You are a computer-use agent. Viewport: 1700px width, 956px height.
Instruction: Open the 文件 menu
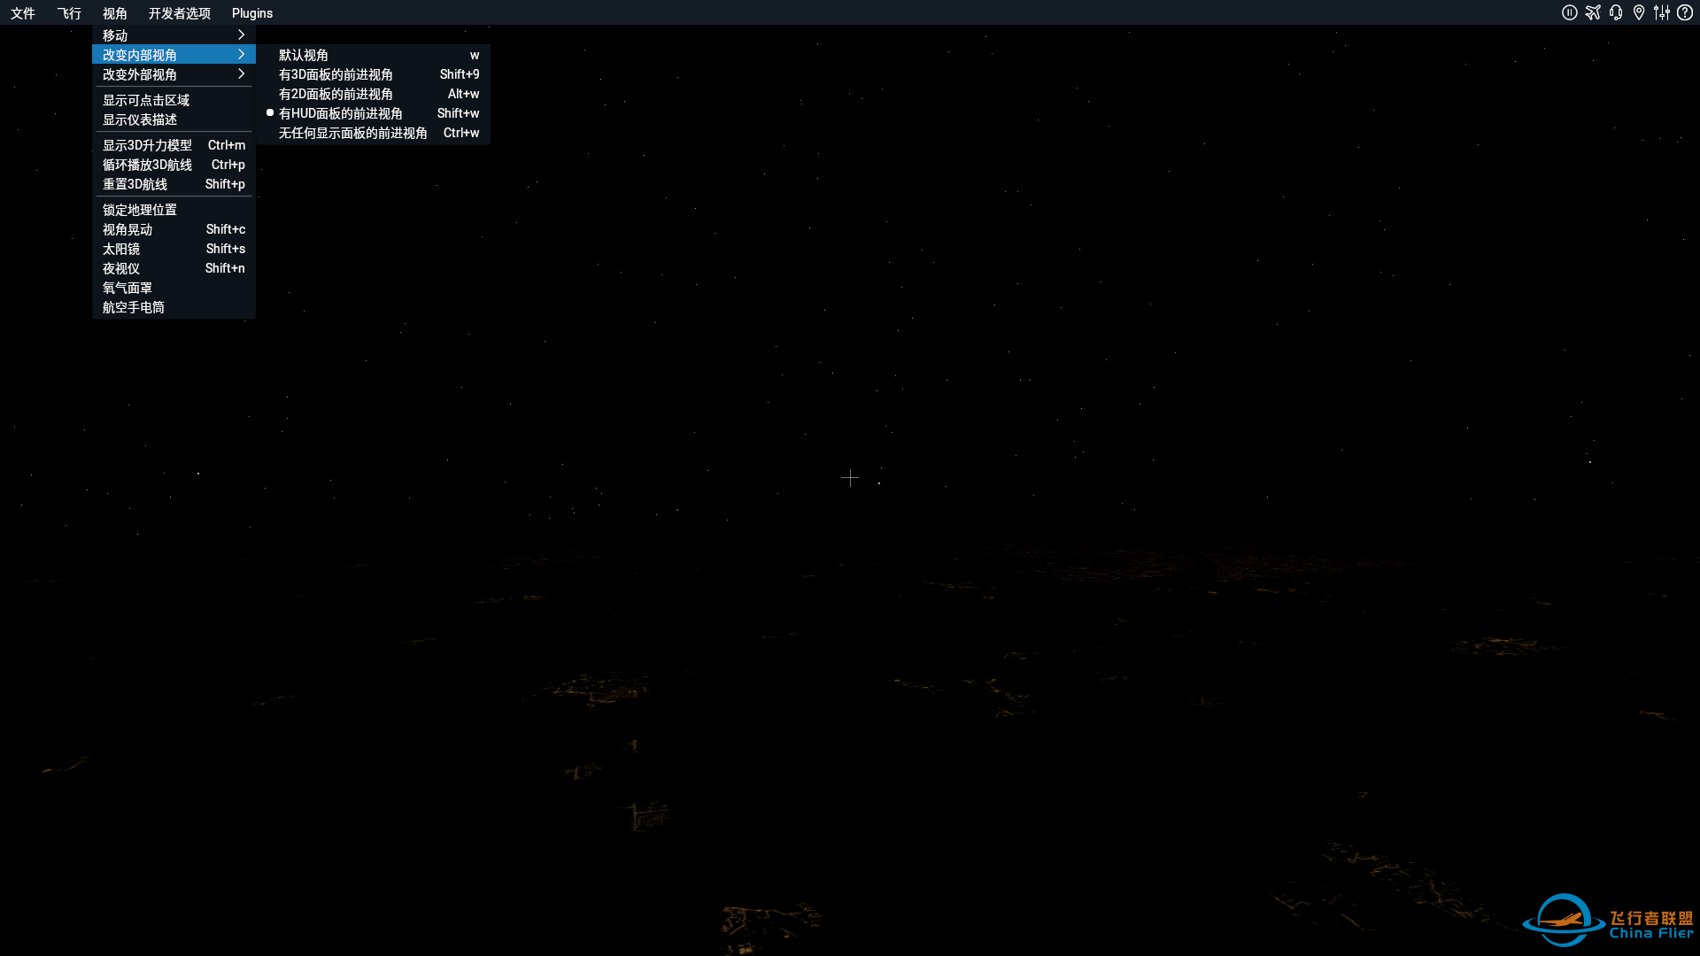point(23,13)
